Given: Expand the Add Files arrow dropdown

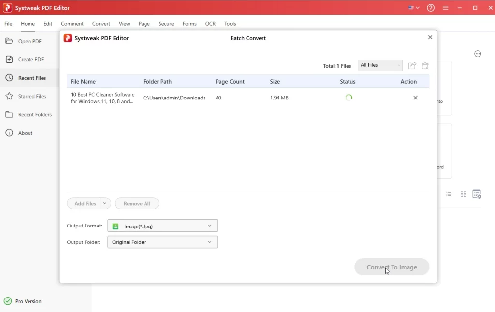Looking at the screenshot, I should 105,203.
